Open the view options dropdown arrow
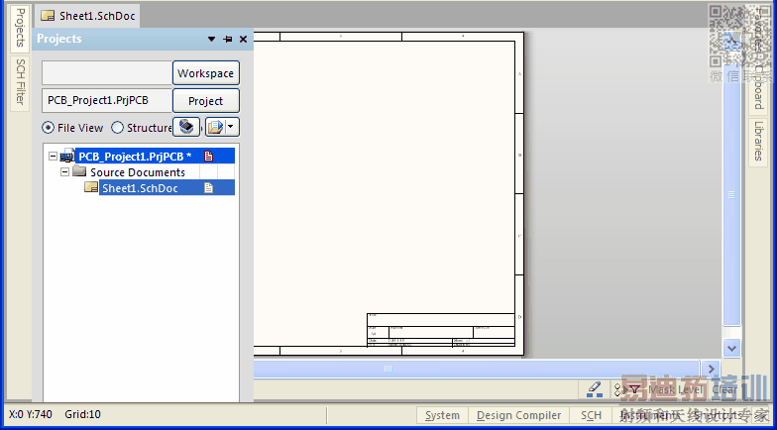This screenshot has width=777, height=430. tap(230, 127)
